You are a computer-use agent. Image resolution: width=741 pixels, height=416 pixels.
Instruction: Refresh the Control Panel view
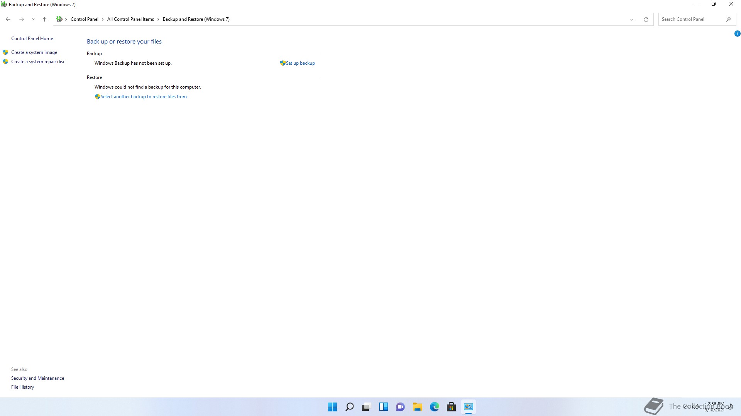[x=646, y=19]
